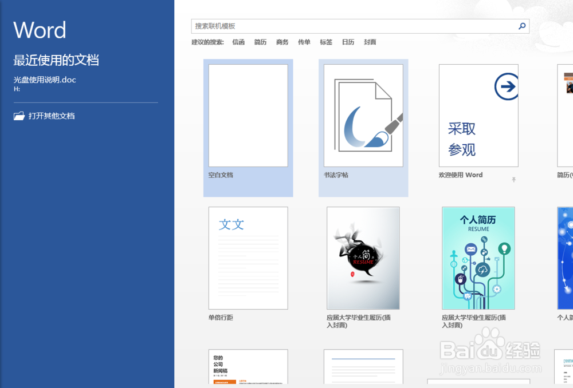
Task: Click the 单倍行距 label
Action: click(x=221, y=318)
